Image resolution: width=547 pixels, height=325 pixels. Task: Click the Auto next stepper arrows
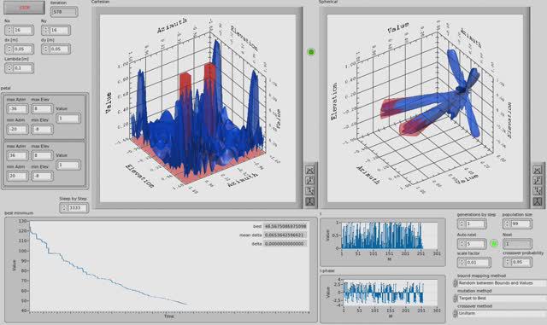462,243
